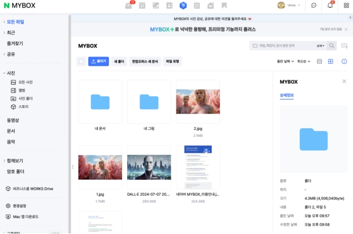
Task: Toggle the info panel icon
Action: (344, 62)
